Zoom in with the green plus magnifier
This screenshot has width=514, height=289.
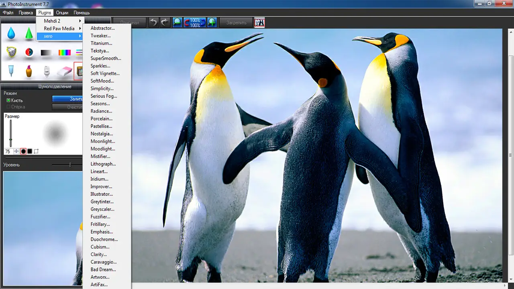(x=212, y=22)
